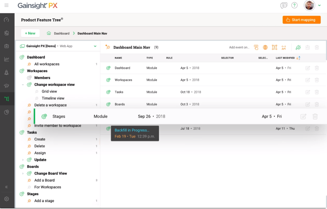Select Dashboard in the feature tree

[36, 57]
